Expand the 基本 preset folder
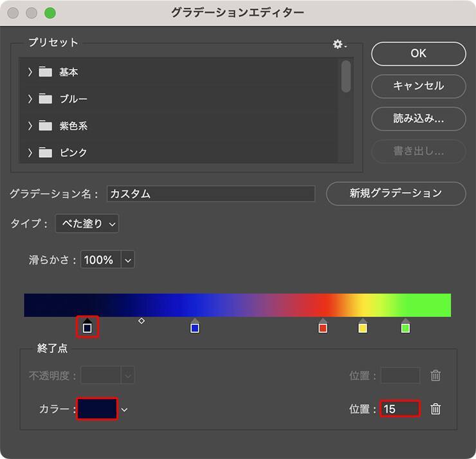Image resolution: width=476 pixels, height=459 pixels. 30,72
